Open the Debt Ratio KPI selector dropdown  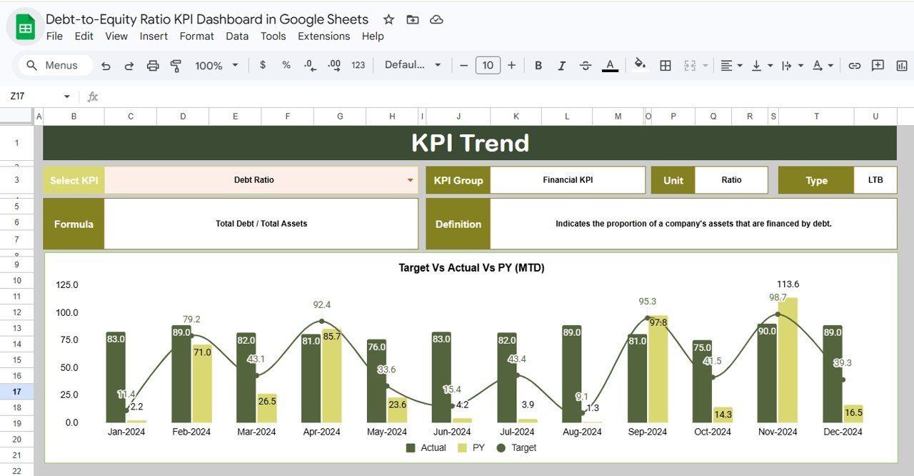pos(409,180)
